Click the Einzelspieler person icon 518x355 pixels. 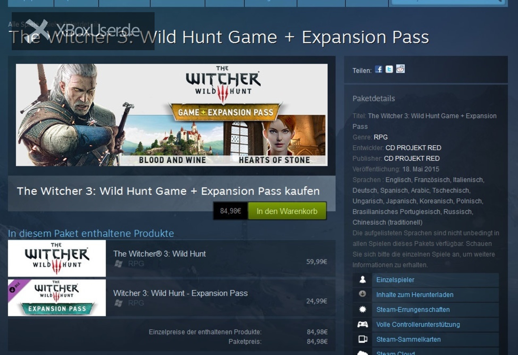pos(363,280)
